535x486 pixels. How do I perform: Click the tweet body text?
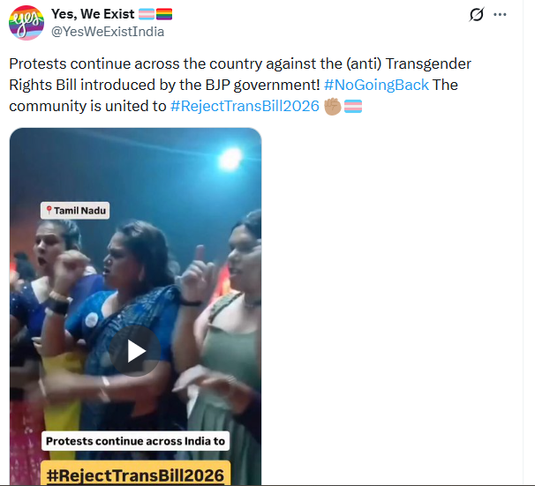tap(240, 85)
